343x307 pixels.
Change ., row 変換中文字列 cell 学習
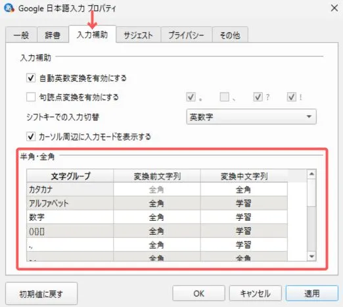pyautogui.click(x=244, y=245)
